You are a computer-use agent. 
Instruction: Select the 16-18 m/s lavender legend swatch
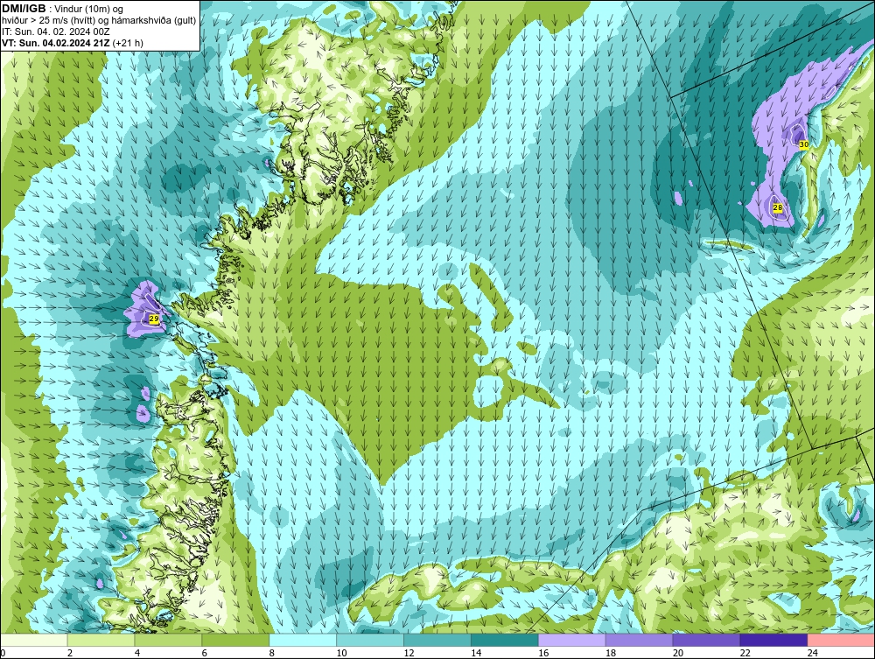click(572, 640)
